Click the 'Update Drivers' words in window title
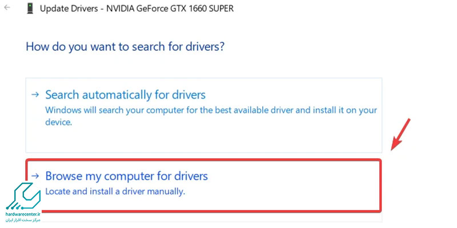 (x=69, y=9)
